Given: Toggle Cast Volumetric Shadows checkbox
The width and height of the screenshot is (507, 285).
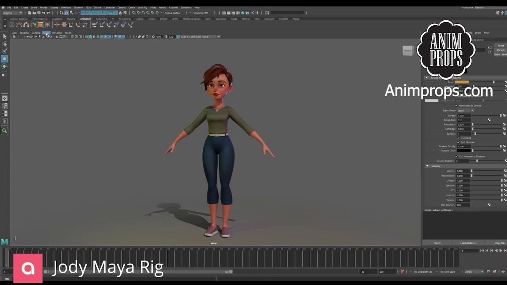Looking at the screenshot, I should [x=457, y=156].
